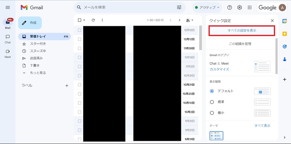Click the 最小 density preview image

pyautogui.click(x=262, y=113)
